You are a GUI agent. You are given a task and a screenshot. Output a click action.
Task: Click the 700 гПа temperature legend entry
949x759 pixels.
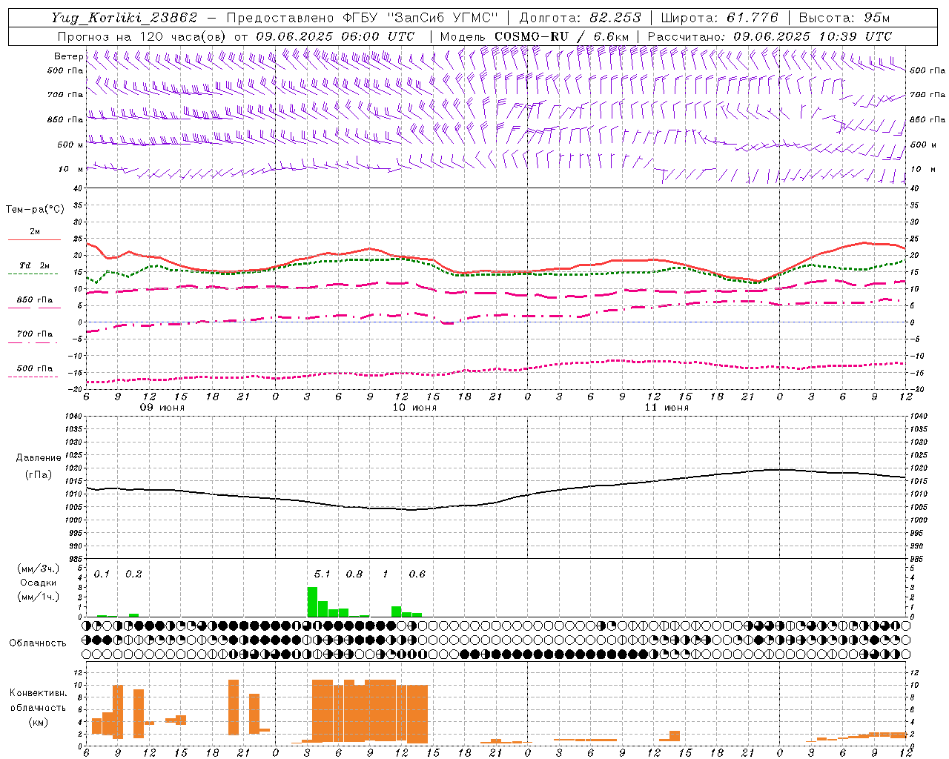34,337
